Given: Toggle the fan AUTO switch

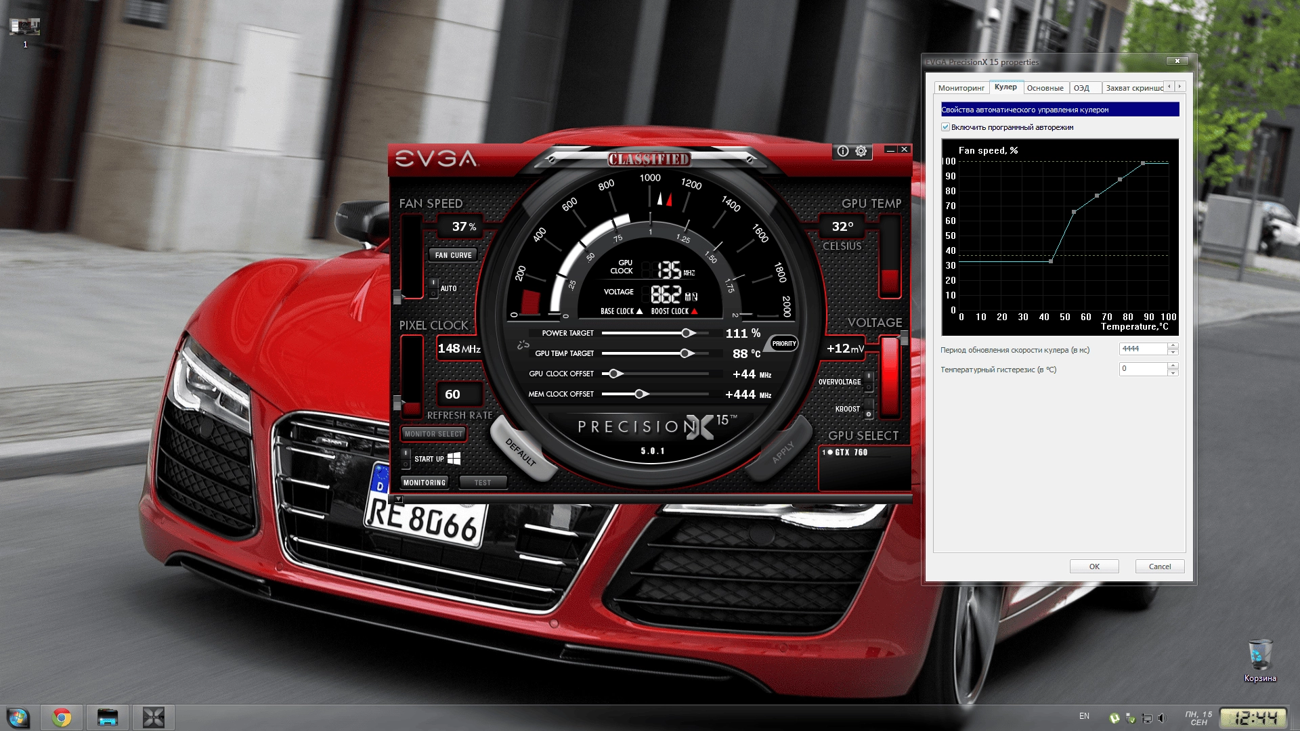Looking at the screenshot, I should point(433,288).
